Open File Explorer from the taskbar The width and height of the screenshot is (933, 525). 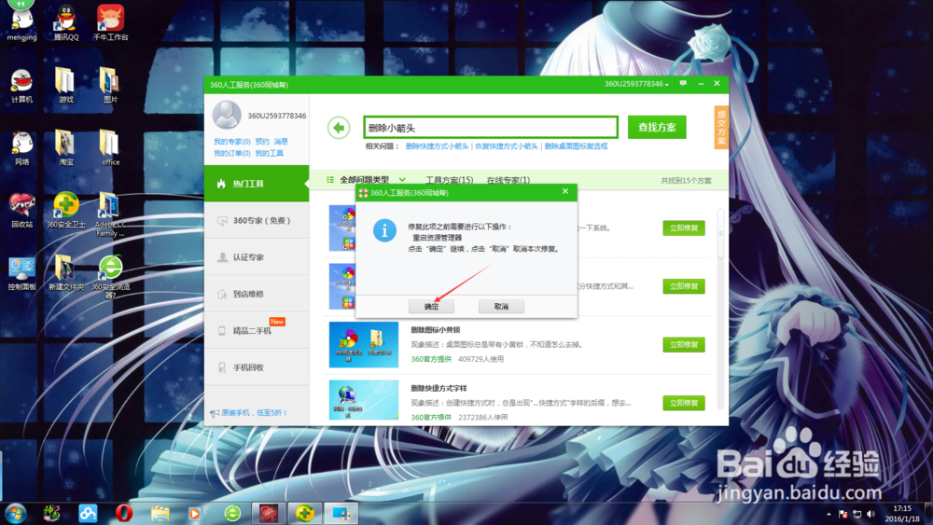(160, 513)
